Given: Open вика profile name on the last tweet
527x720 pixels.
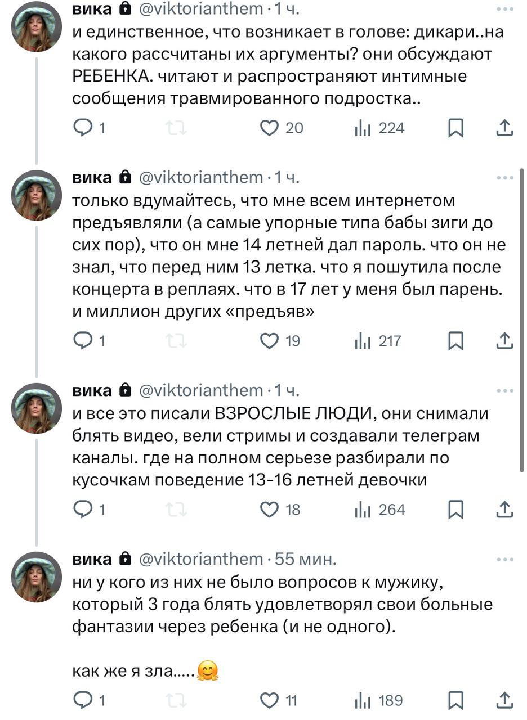Looking at the screenshot, I should coord(92,559).
